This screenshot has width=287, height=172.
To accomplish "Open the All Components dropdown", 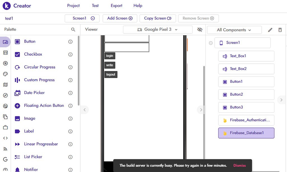I will [x=234, y=30].
